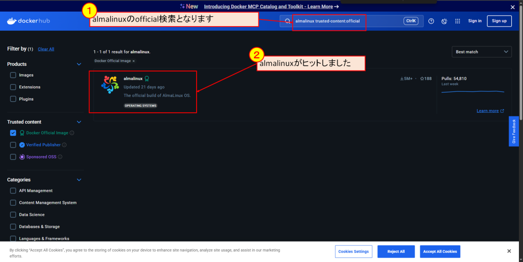Image resolution: width=523 pixels, height=262 pixels.
Task: Check the Languages & Frameworks category
Action: (x=13, y=239)
